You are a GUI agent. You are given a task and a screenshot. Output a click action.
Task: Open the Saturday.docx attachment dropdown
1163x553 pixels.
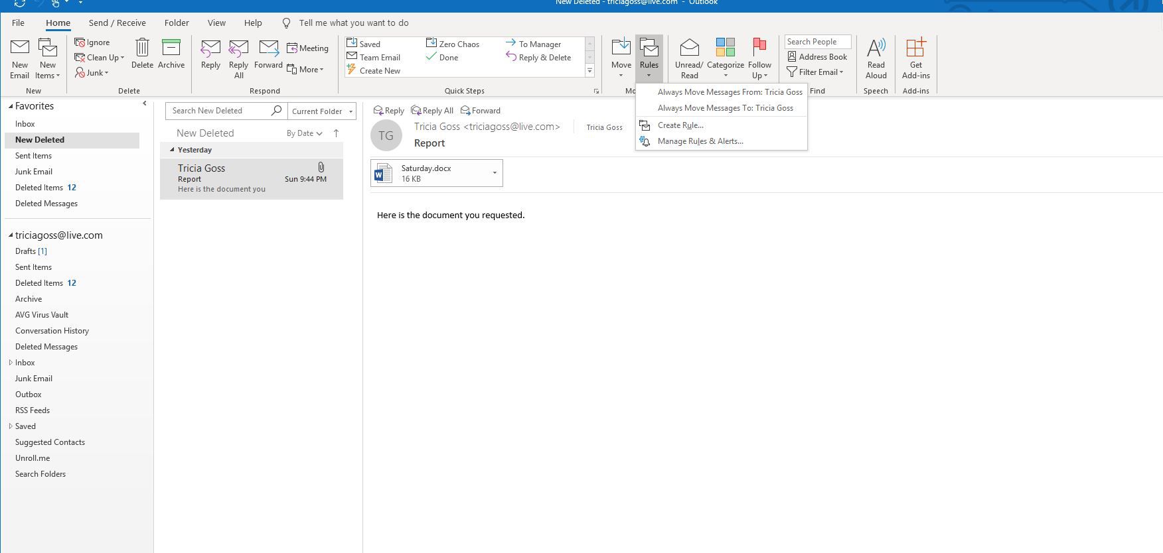coord(495,173)
